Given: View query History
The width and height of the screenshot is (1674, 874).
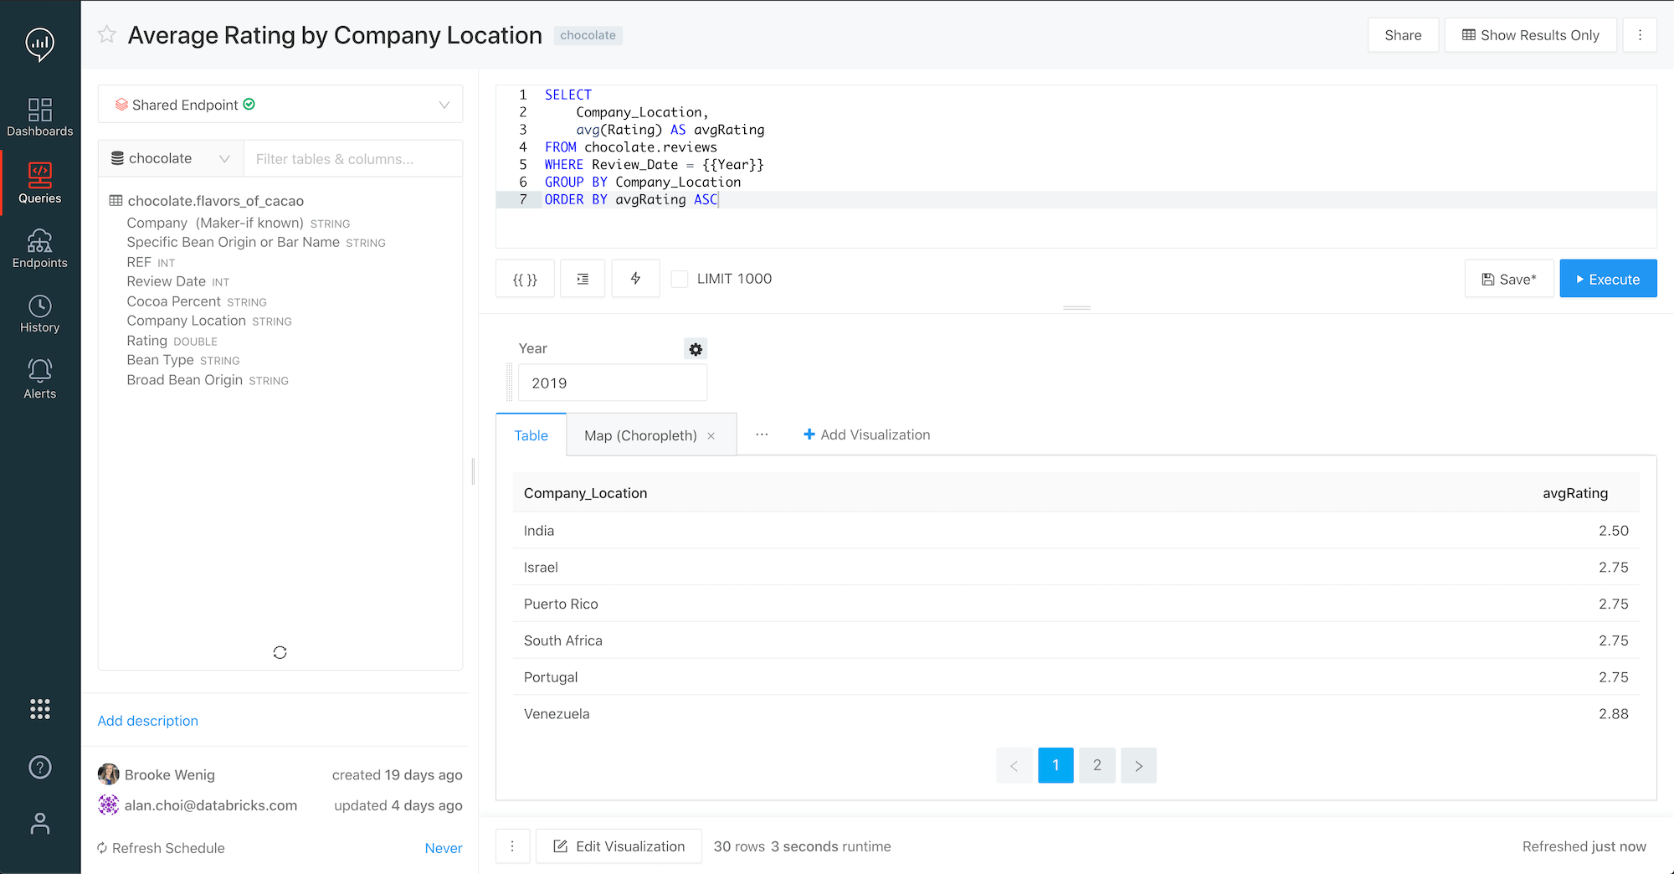Looking at the screenshot, I should [39, 314].
